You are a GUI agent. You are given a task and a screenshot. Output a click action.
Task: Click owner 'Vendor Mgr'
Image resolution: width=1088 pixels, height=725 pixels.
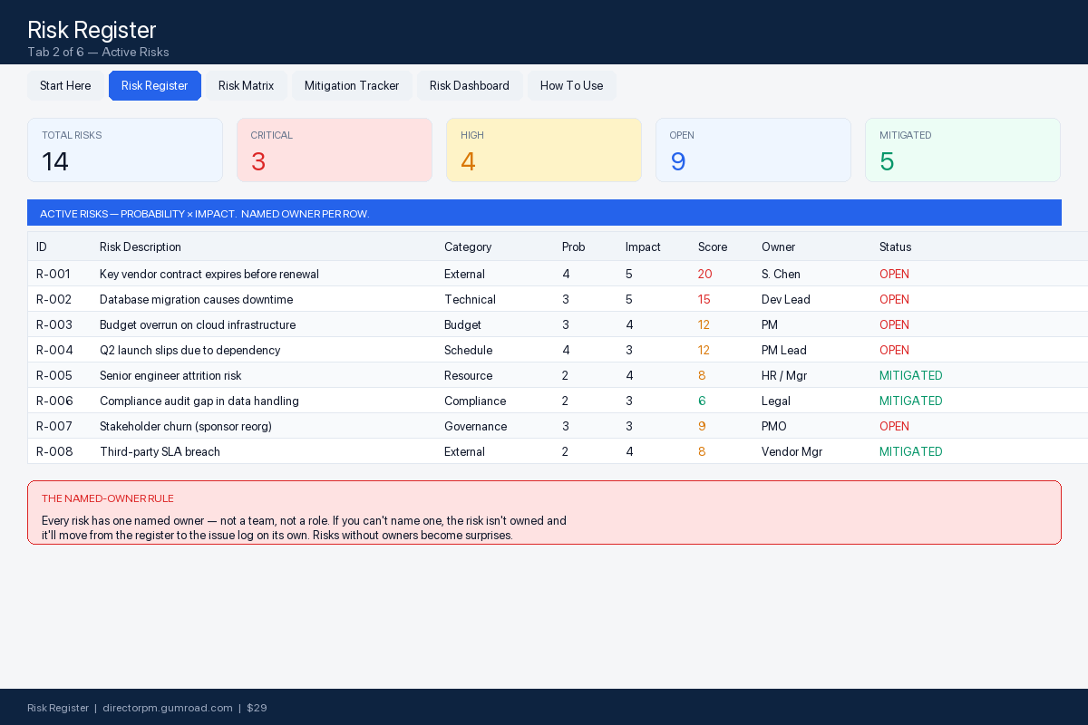(x=792, y=451)
